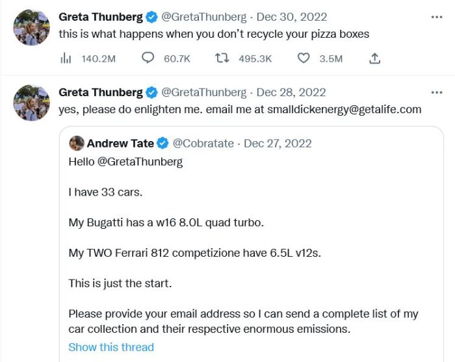Click the @Cobratate handle

click(x=203, y=143)
